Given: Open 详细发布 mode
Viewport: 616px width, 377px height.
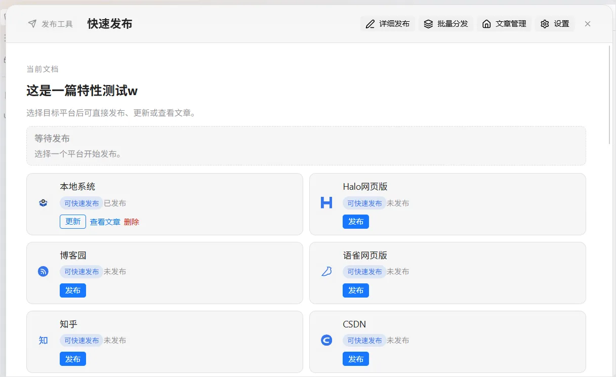Looking at the screenshot, I should (388, 24).
